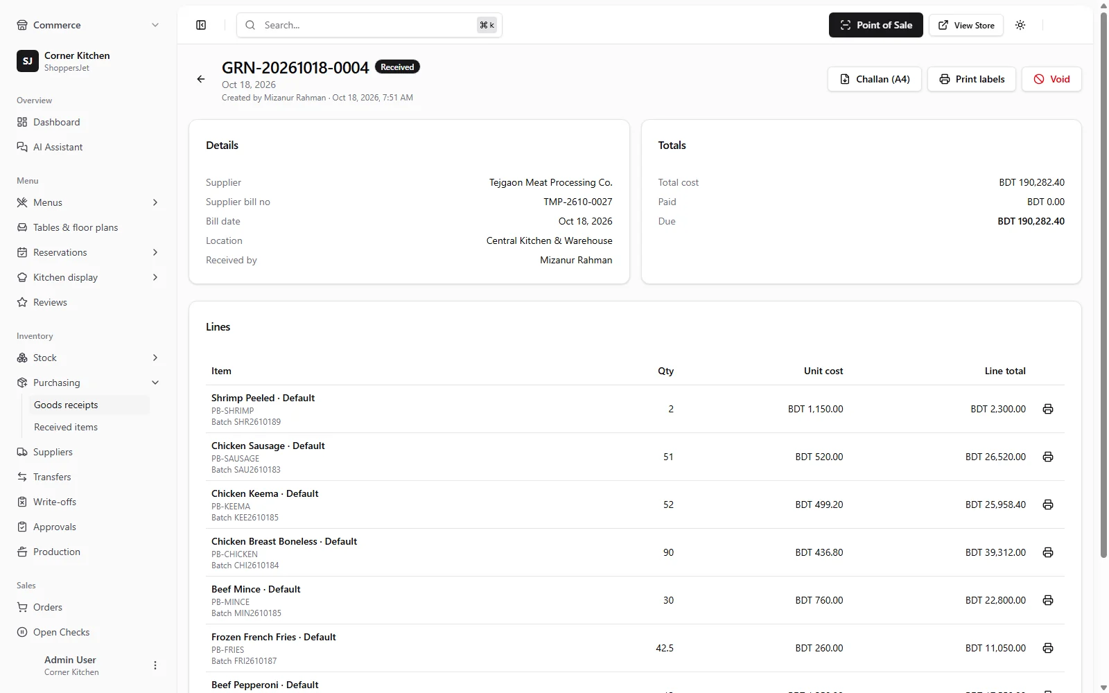This screenshot has height=693, width=1109.
Task: Go to Tables & floor plans
Action: coord(88,227)
